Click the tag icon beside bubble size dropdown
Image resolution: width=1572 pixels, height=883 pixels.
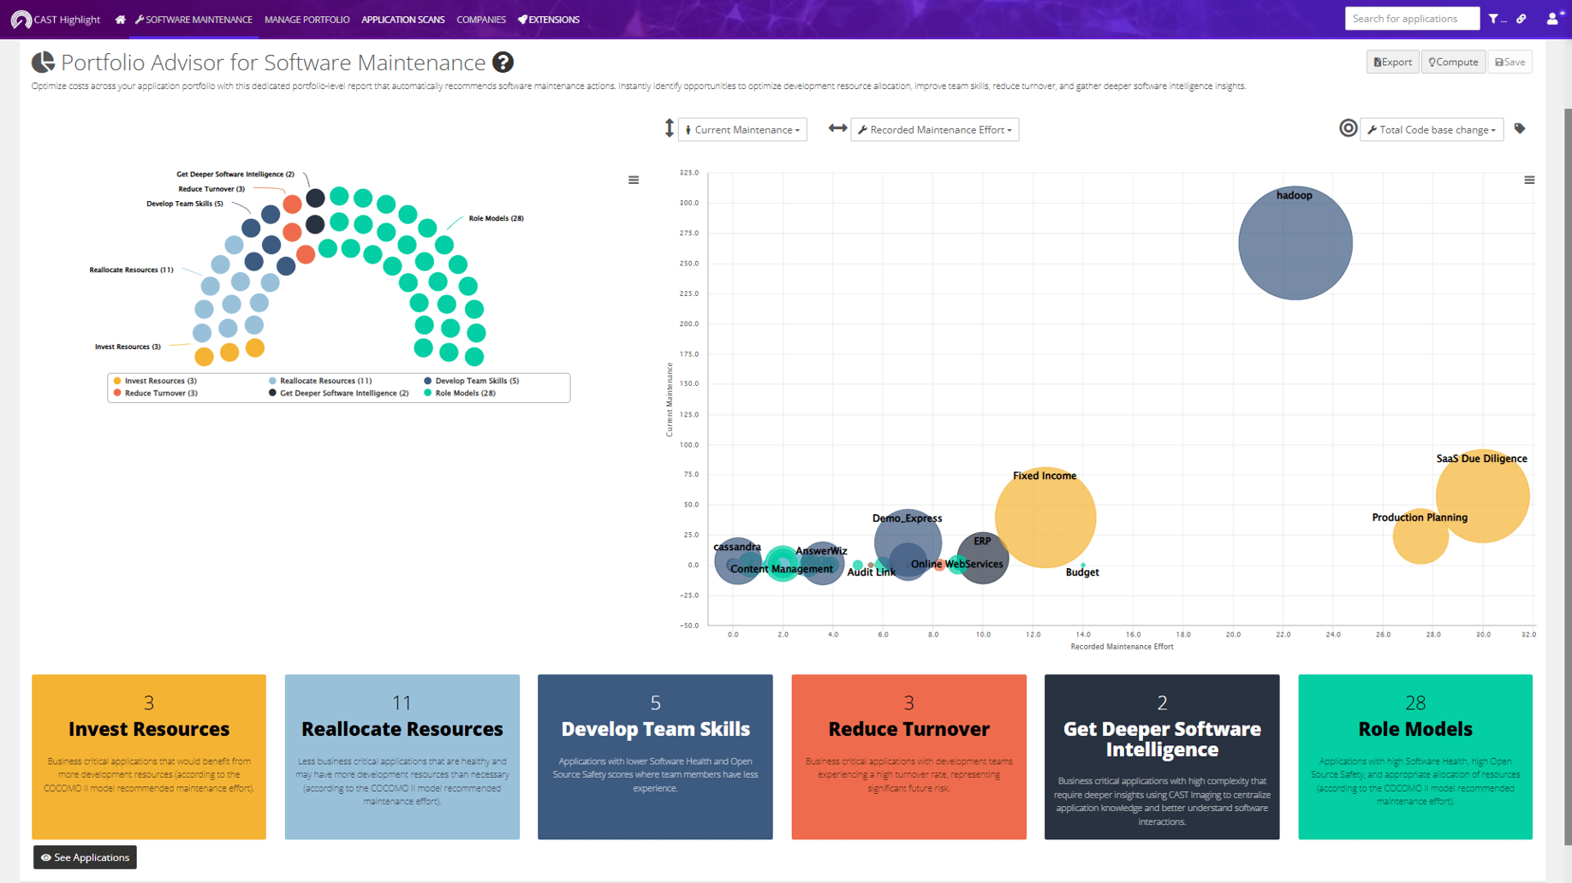coord(1520,129)
